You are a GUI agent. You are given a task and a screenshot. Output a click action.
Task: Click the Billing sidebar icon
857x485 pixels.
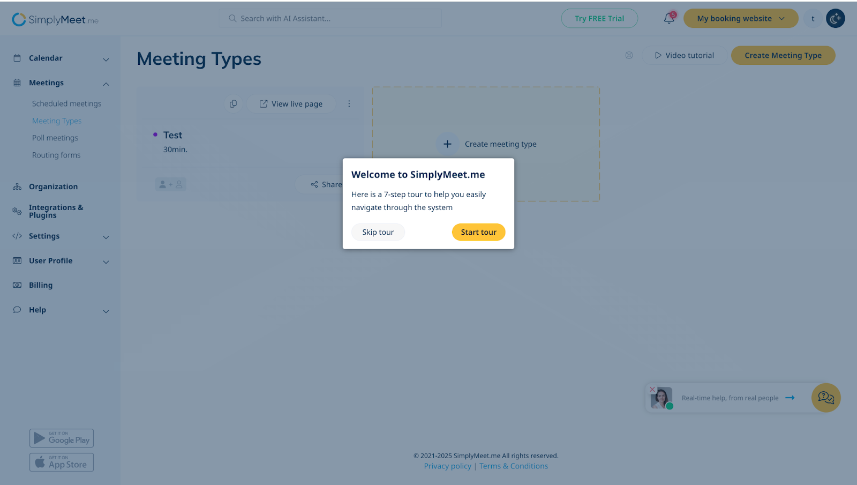[17, 285]
